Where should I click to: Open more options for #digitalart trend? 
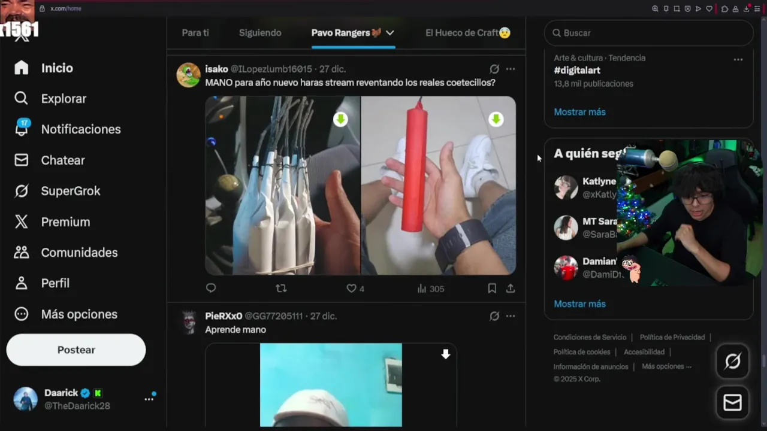tap(738, 59)
